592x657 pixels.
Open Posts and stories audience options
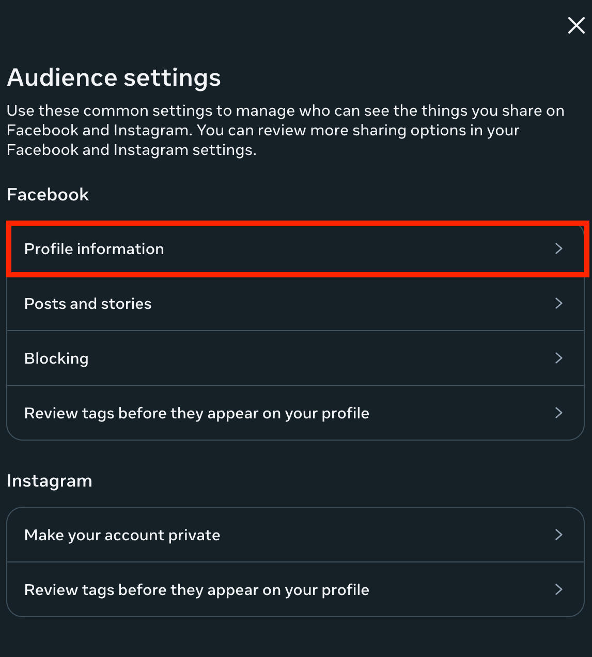pos(295,304)
